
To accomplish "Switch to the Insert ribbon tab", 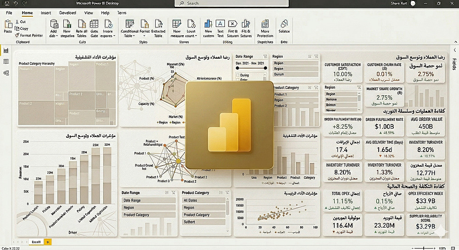I will (x=45, y=13).
